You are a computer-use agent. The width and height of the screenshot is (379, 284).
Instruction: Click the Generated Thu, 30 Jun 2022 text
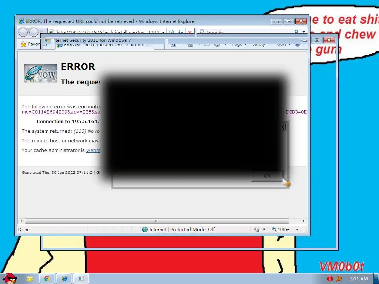pyautogui.click(x=61, y=172)
